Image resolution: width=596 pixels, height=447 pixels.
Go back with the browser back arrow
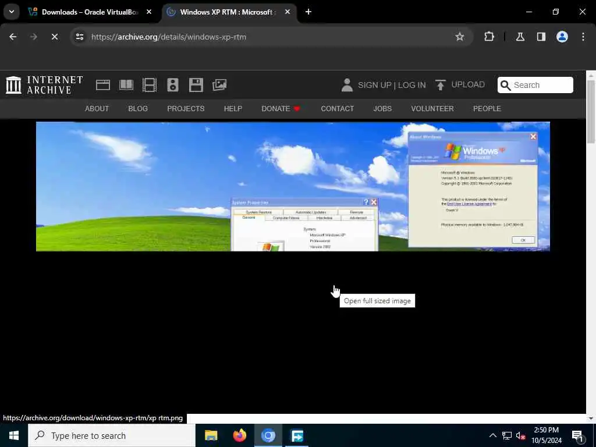click(13, 37)
